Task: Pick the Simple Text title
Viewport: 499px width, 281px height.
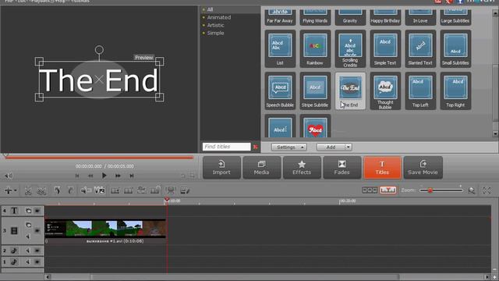Action: (x=385, y=48)
